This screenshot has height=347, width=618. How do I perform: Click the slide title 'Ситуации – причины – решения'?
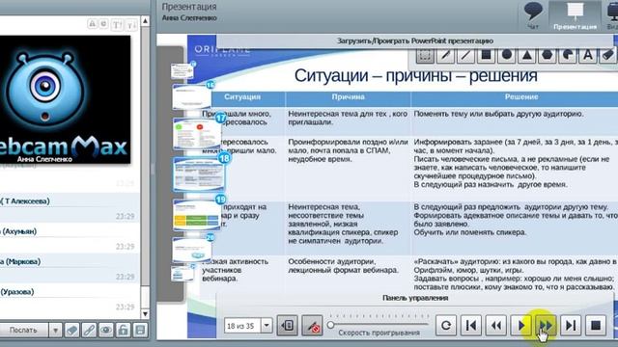click(416, 75)
